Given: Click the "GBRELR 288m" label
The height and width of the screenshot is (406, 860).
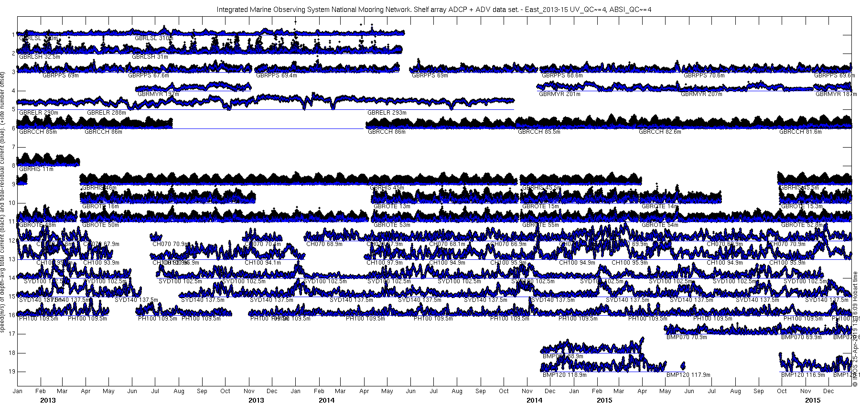Looking at the screenshot, I should [107, 113].
